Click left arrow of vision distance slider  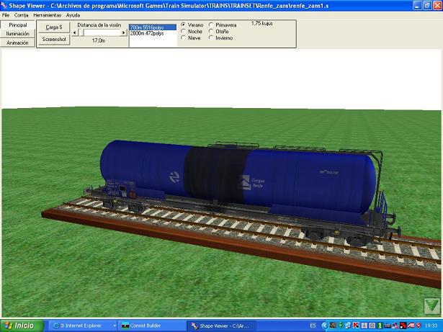point(75,32)
